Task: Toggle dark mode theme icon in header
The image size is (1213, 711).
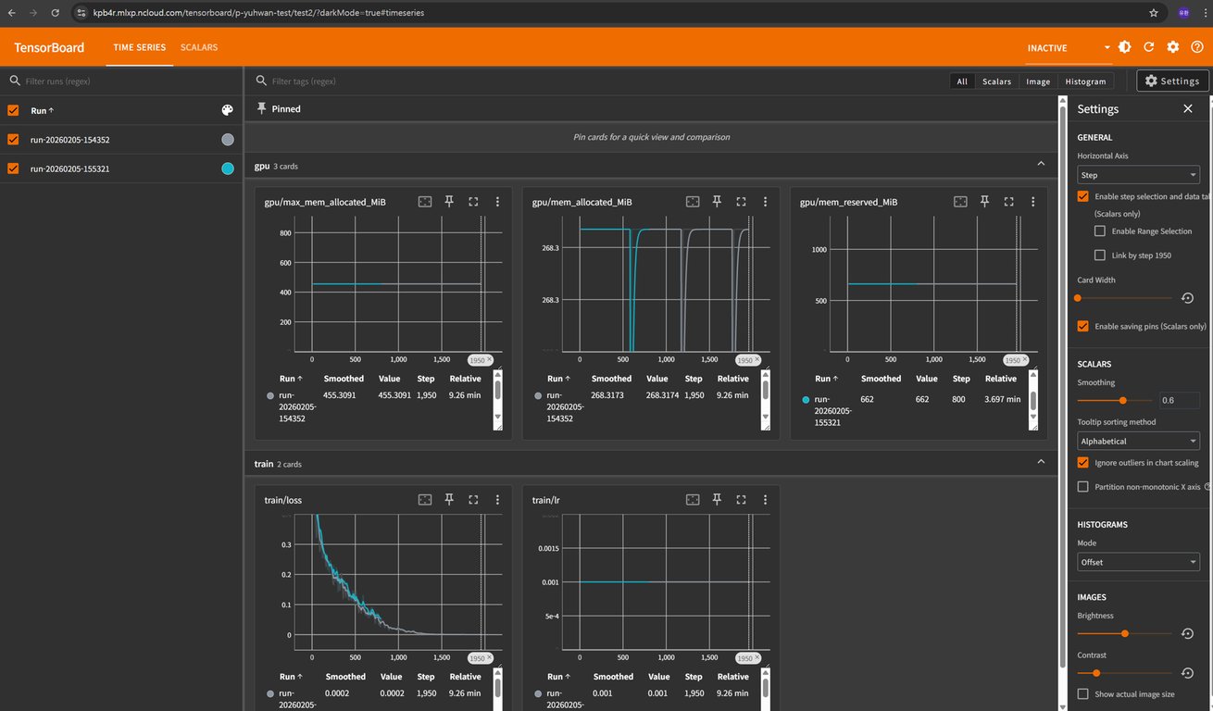Action: 1125,47
